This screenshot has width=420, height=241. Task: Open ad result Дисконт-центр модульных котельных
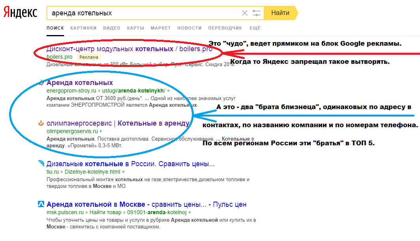pos(129,49)
